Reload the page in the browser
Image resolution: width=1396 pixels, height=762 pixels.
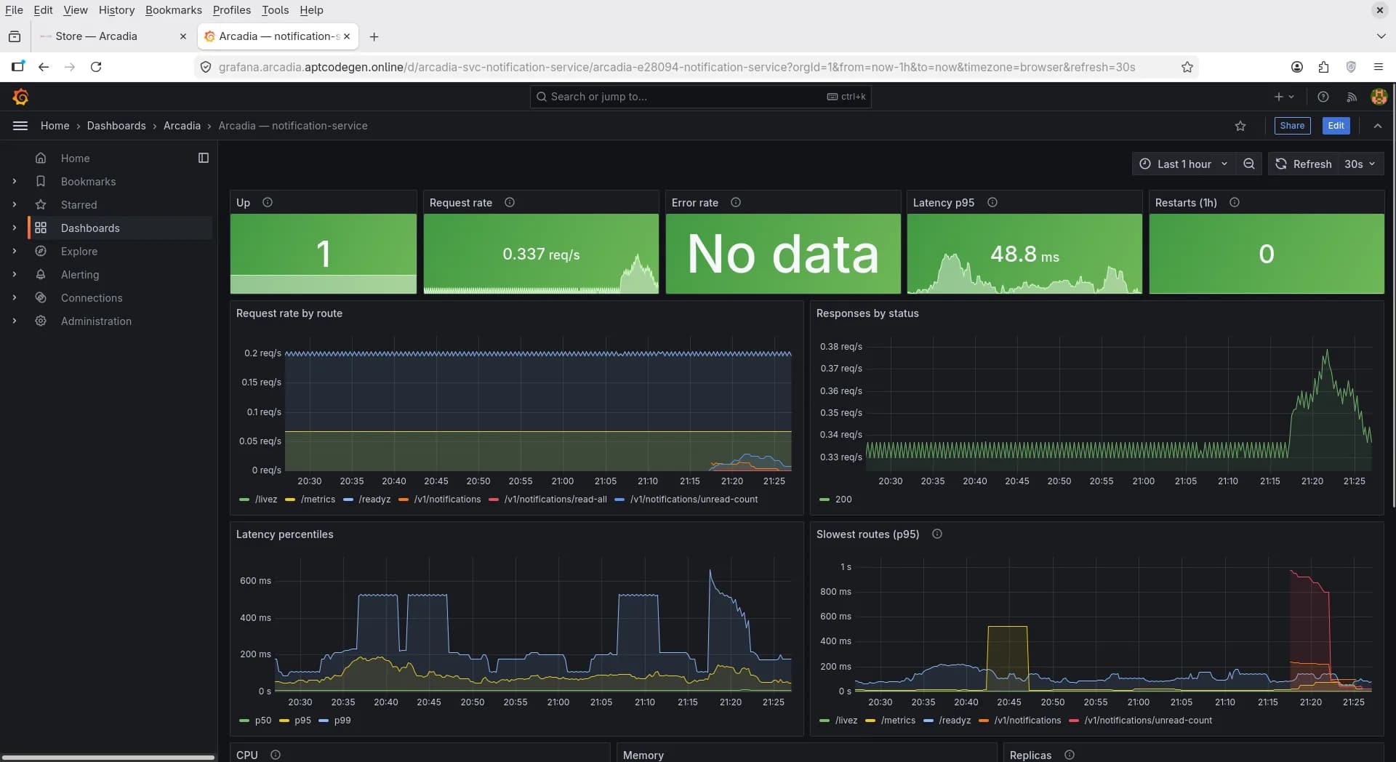[x=96, y=67]
